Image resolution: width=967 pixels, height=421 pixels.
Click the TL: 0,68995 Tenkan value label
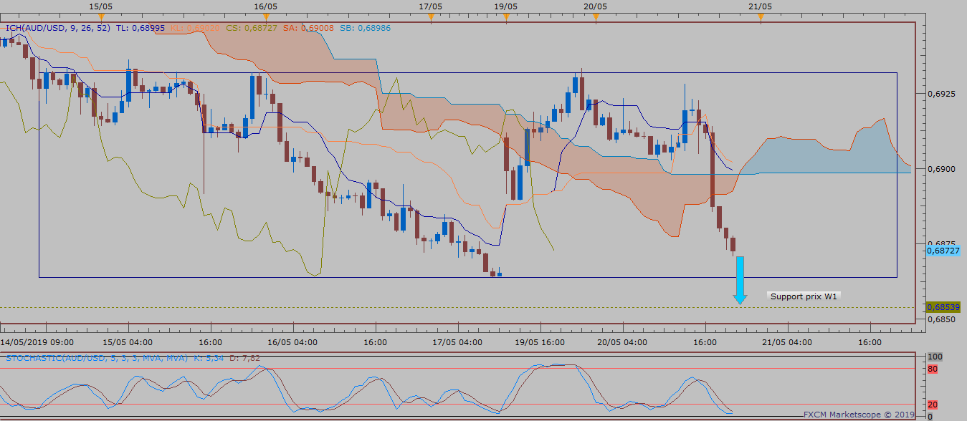coord(140,28)
